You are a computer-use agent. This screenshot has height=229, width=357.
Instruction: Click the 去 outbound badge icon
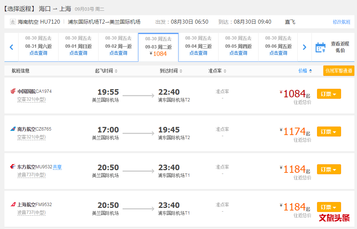coord(13,22)
